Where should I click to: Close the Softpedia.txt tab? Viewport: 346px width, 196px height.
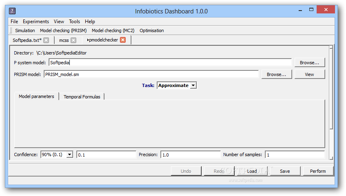click(x=46, y=40)
